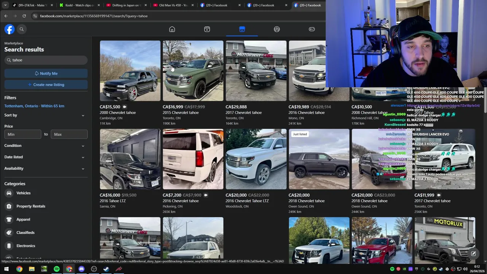
Task: Open NVIDIA app from the taskbar
Action: point(44,269)
